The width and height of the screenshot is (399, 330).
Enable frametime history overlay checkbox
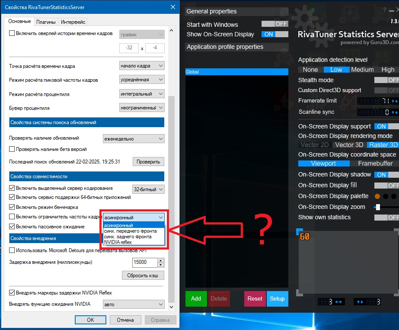pyautogui.click(x=12, y=33)
